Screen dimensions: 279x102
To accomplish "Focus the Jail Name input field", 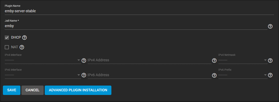I will [136, 26].
